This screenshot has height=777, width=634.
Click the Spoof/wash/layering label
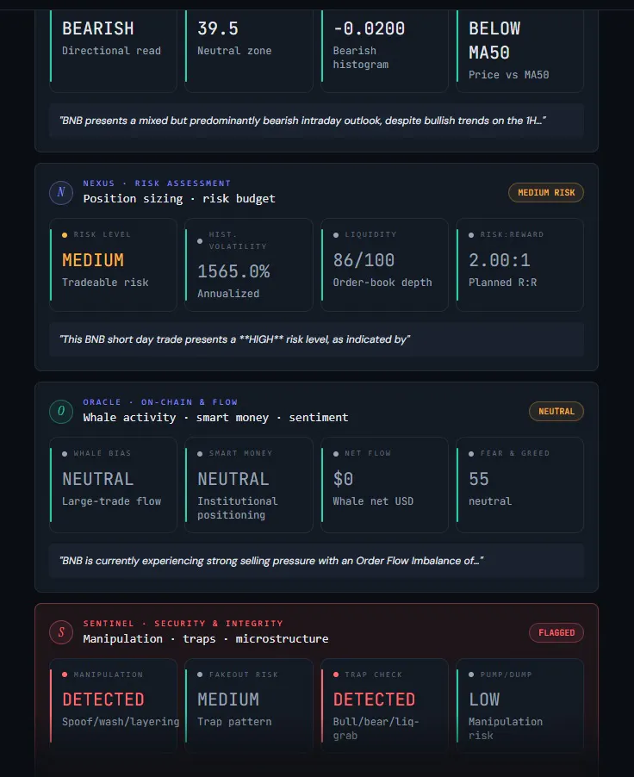click(121, 722)
